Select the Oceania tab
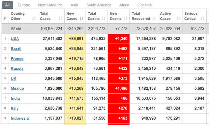Viewport: 209px width, 125px height. point(145,5)
